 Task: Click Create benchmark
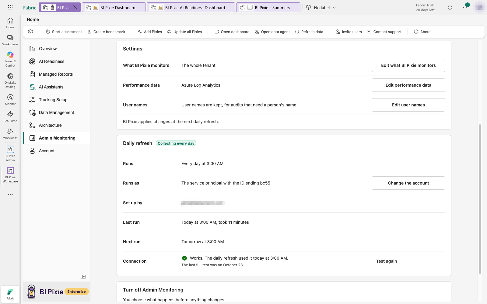pos(106,32)
